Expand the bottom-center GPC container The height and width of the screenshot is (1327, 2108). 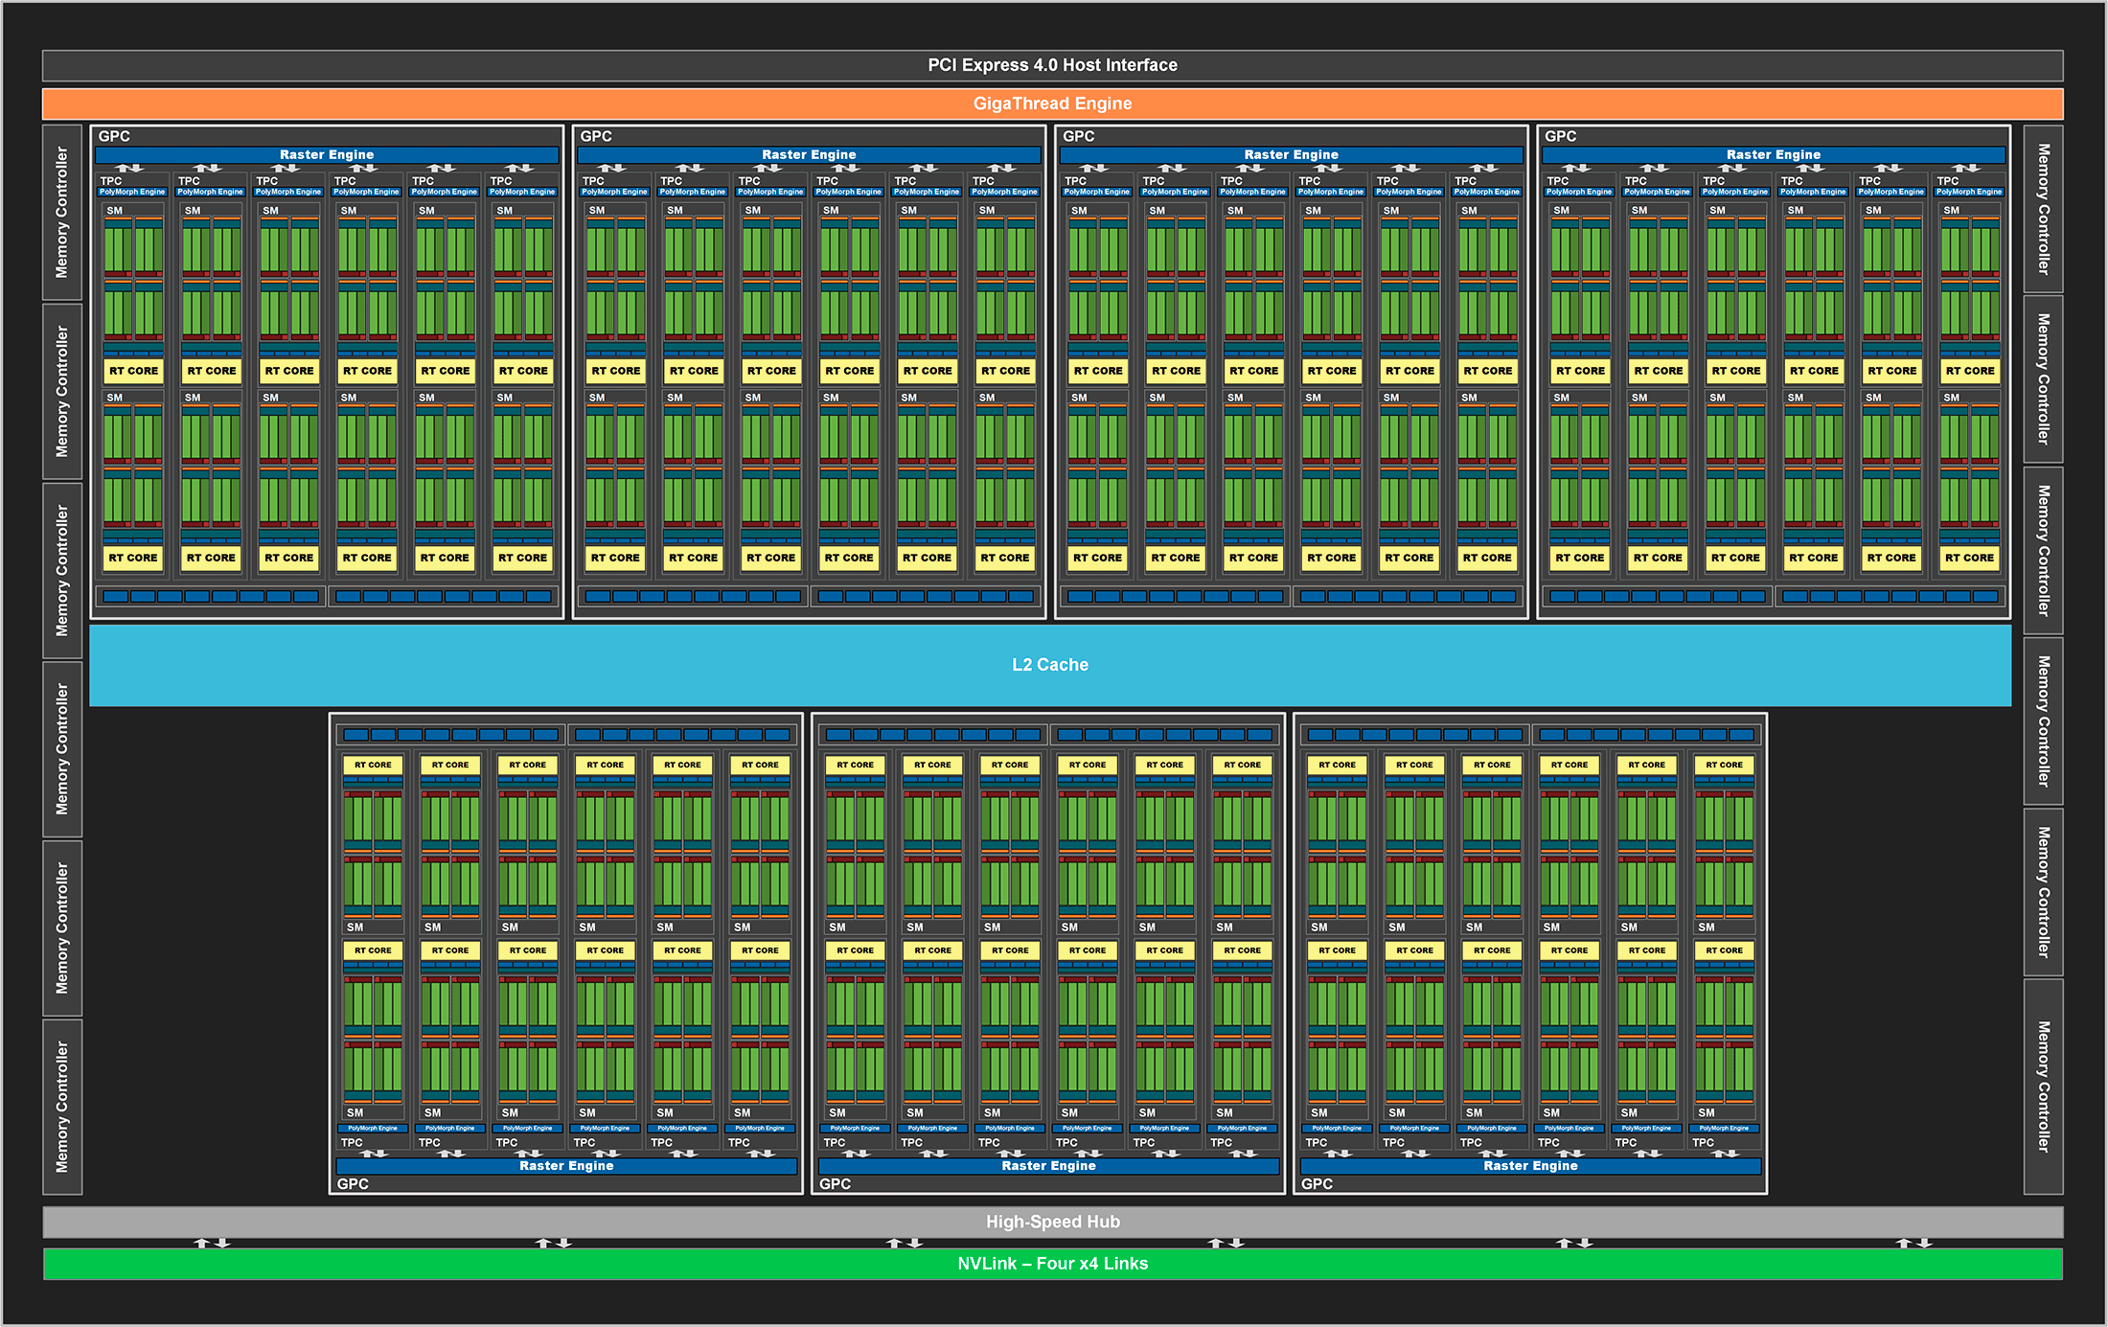833,1183
